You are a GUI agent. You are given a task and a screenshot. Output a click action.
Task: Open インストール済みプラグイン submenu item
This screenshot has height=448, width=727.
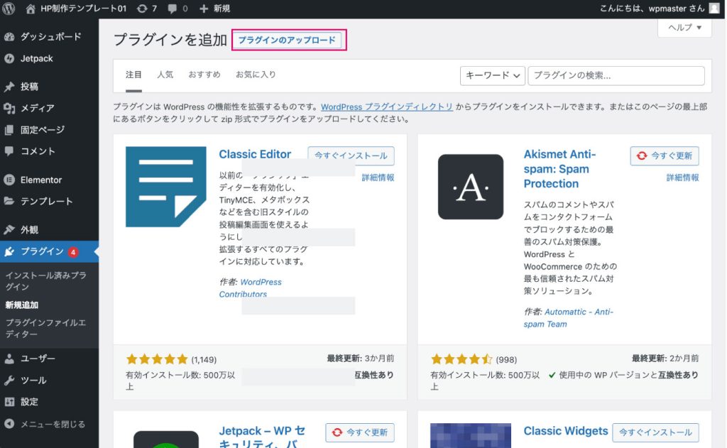46,281
